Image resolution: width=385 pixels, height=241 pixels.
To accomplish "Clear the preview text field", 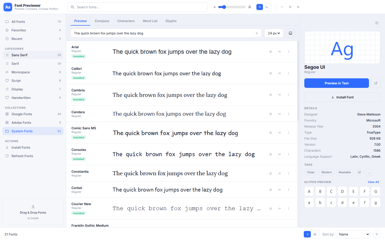I will click(x=257, y=33).
